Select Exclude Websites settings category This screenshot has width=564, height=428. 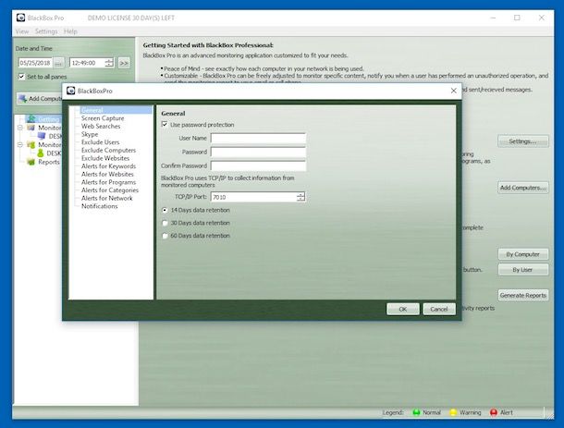(x=105, y=158)
